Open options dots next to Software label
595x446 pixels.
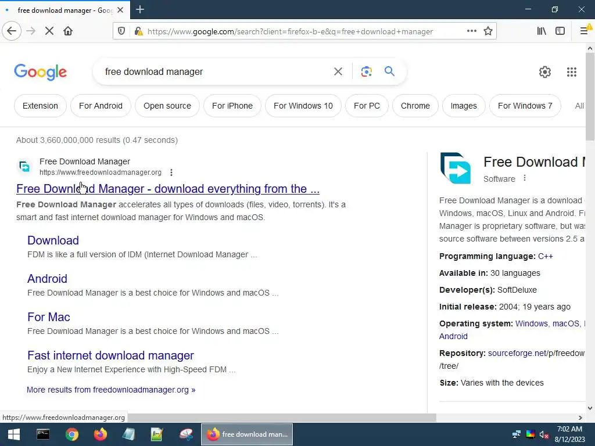point(525,178)
